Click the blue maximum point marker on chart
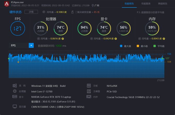This screenshot has height=115, width=175. tap(10, 54)
